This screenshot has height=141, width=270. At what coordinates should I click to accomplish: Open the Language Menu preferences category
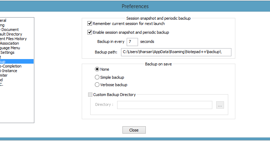pos(10,48)
